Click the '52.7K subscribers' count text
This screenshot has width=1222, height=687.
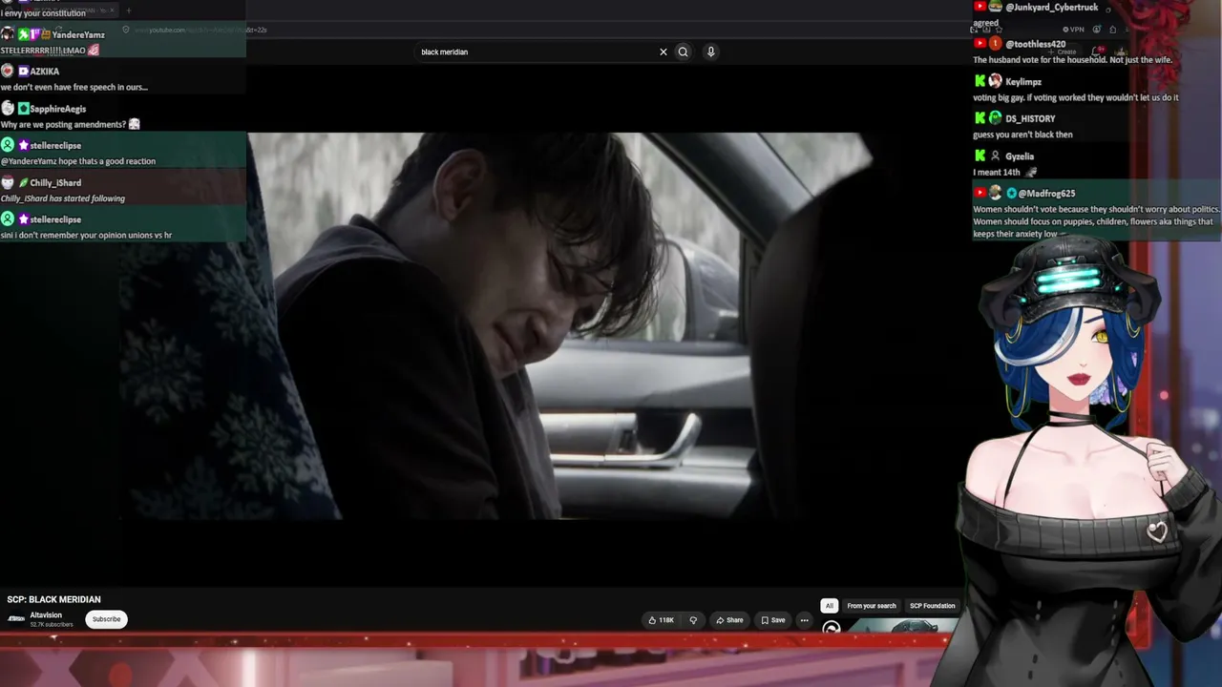click(52, 625)
